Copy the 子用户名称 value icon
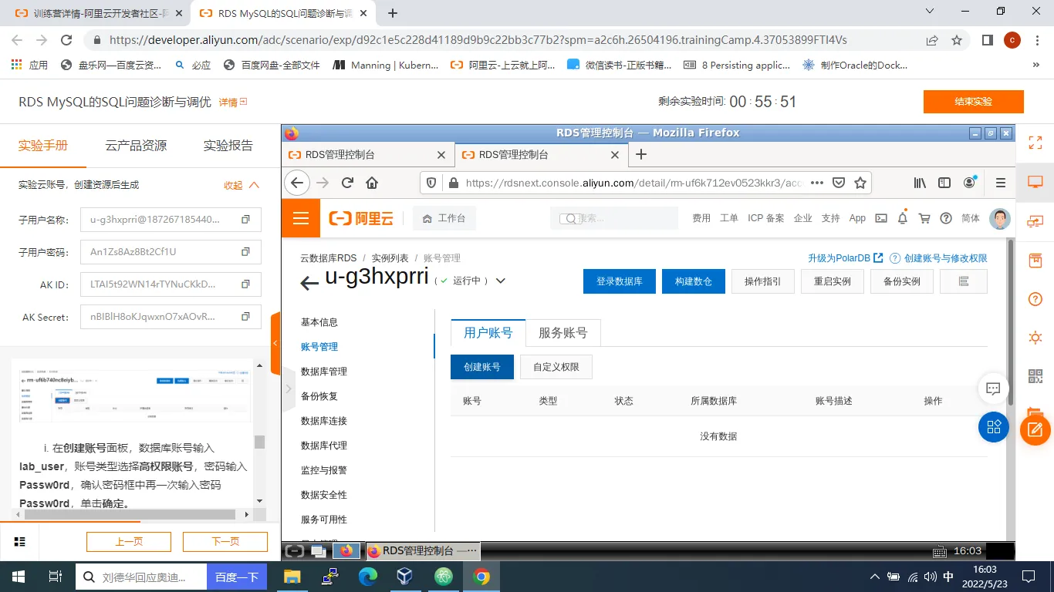The height and width of the screenshot is (592, 1054). [245, 220]
